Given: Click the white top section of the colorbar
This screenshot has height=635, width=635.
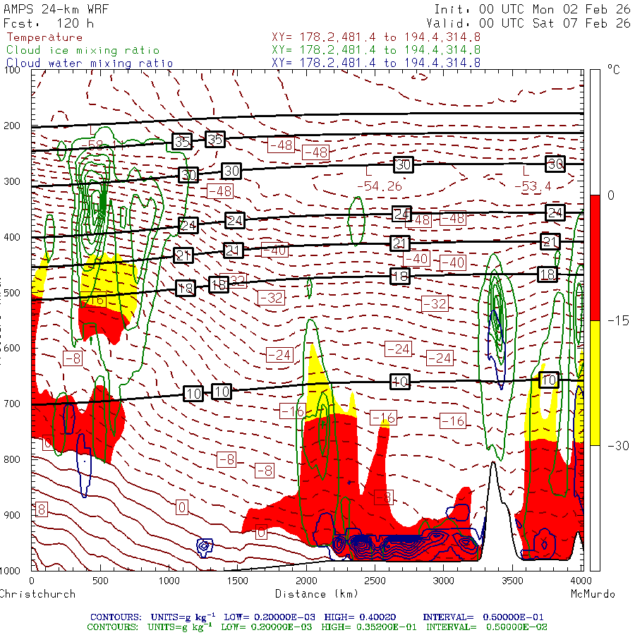Looking at the screenshot, I should 595,133.
